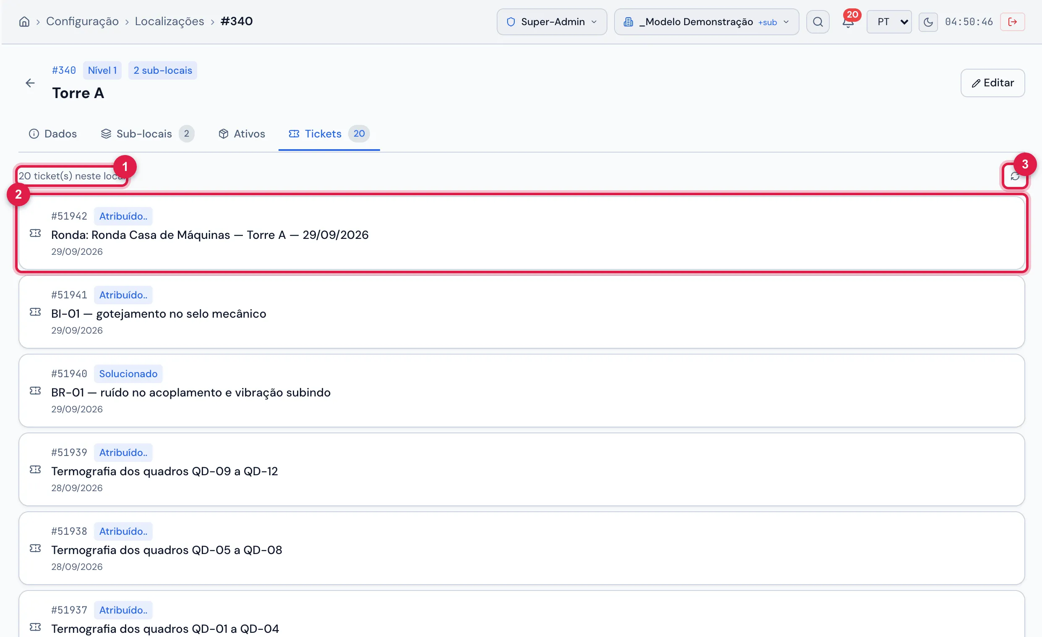Click ticket icon of #51939 card

tap(36, 469)
